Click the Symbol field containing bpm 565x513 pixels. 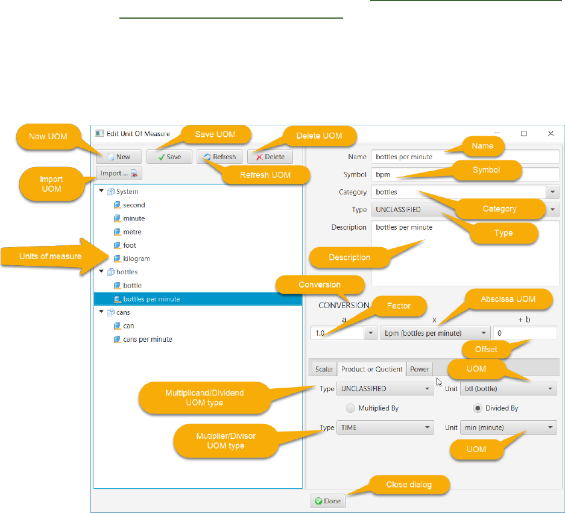point(465,174)
